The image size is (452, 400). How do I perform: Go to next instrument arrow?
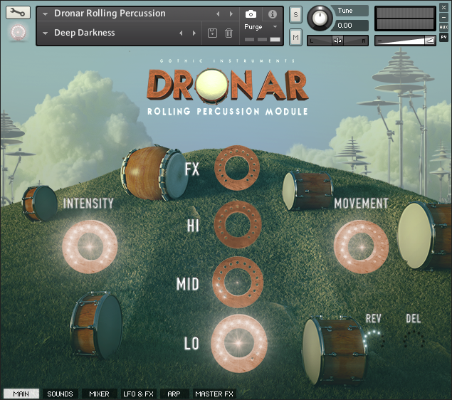231,14
